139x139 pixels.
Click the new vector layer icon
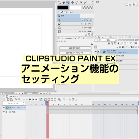(x=120, y=47)
